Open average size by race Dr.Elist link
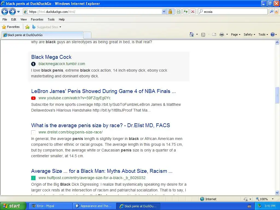This screenshot has width=280, height=210. coord(101,125)
